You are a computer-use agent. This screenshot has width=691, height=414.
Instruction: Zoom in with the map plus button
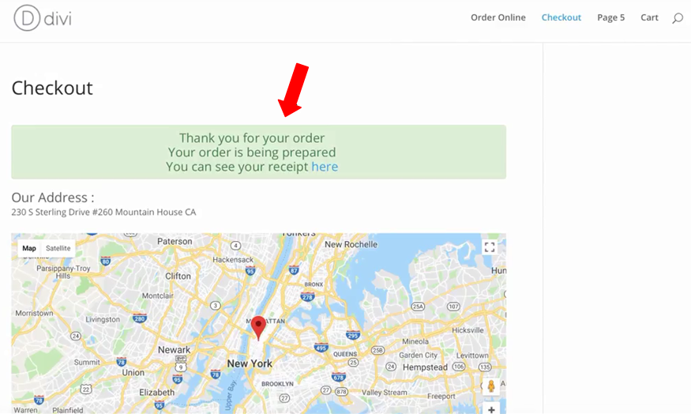pos(491,408)
